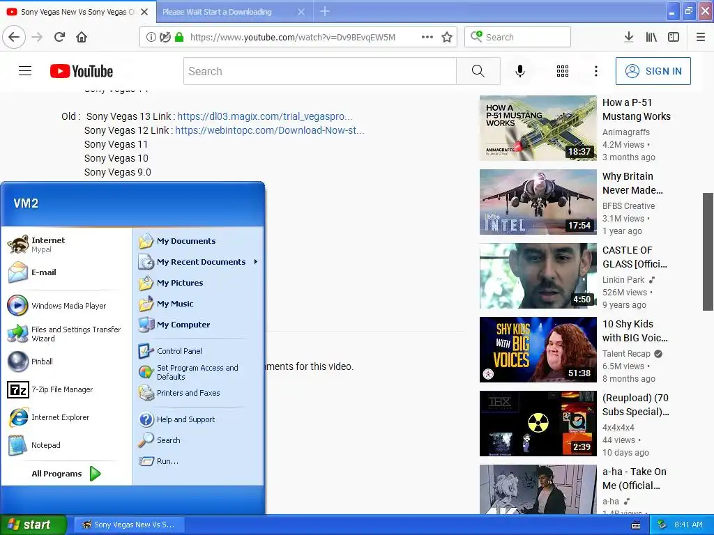Image resolution: width=714 pixels, height=535 pixels.
Task: Open Search from the Start menu
Action: [199, 440]
